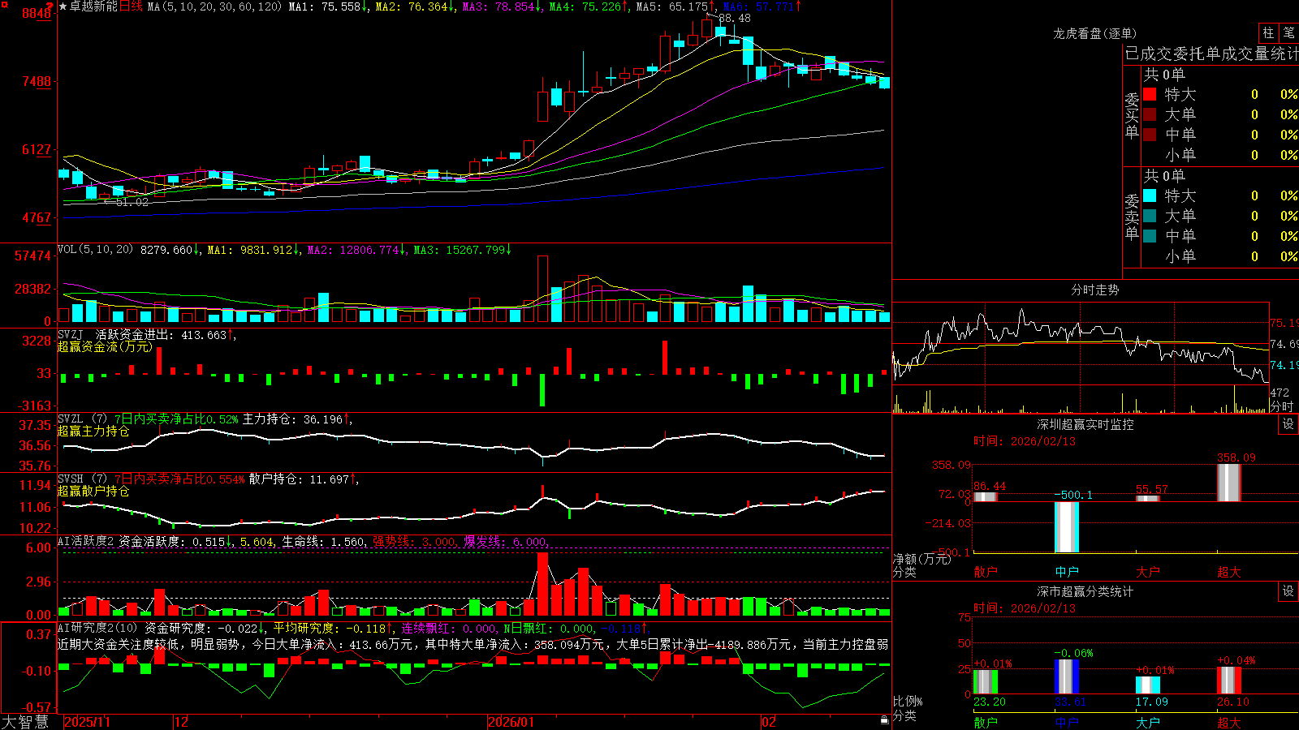Click dark red 大单 swatch under 委买单

pyautogui.click(x=1150, y=114)
